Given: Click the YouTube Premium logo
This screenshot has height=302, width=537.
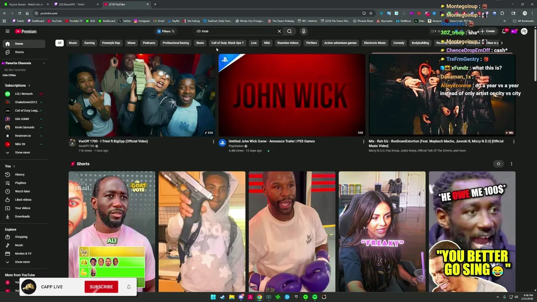Looking at the screenshot, I should [x=26, y=31].
